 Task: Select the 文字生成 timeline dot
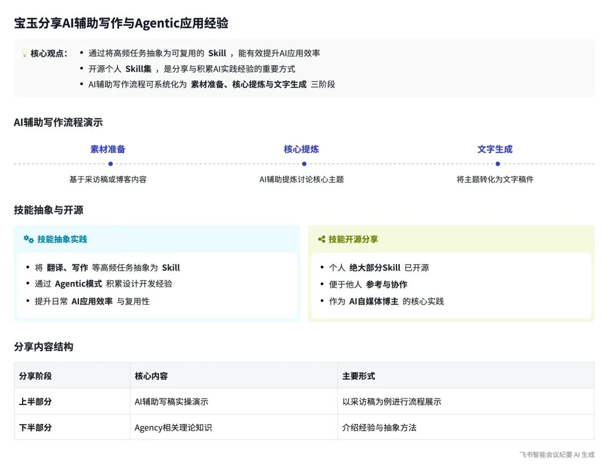(498, 164)
